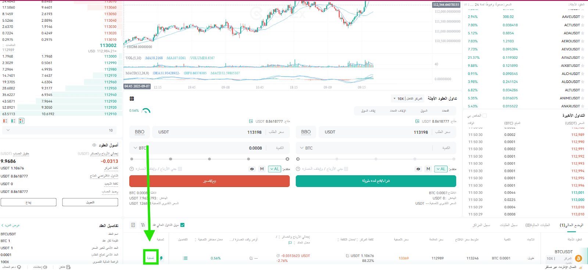Expand the order book depth dropdown showing 10
Screen dimensions: 588x270
pos(59,130)
